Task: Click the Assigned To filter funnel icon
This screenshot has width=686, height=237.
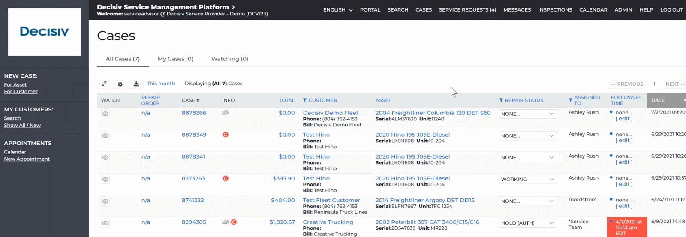Action: (571, 100)
